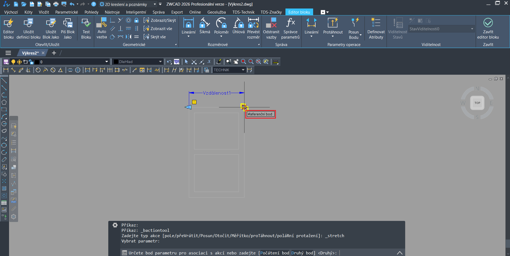Open the Parametrické ribbon tab

(x=67, y=12)
